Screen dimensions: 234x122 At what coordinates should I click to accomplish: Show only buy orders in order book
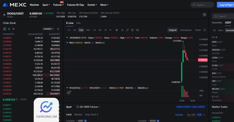pos(9,29)
